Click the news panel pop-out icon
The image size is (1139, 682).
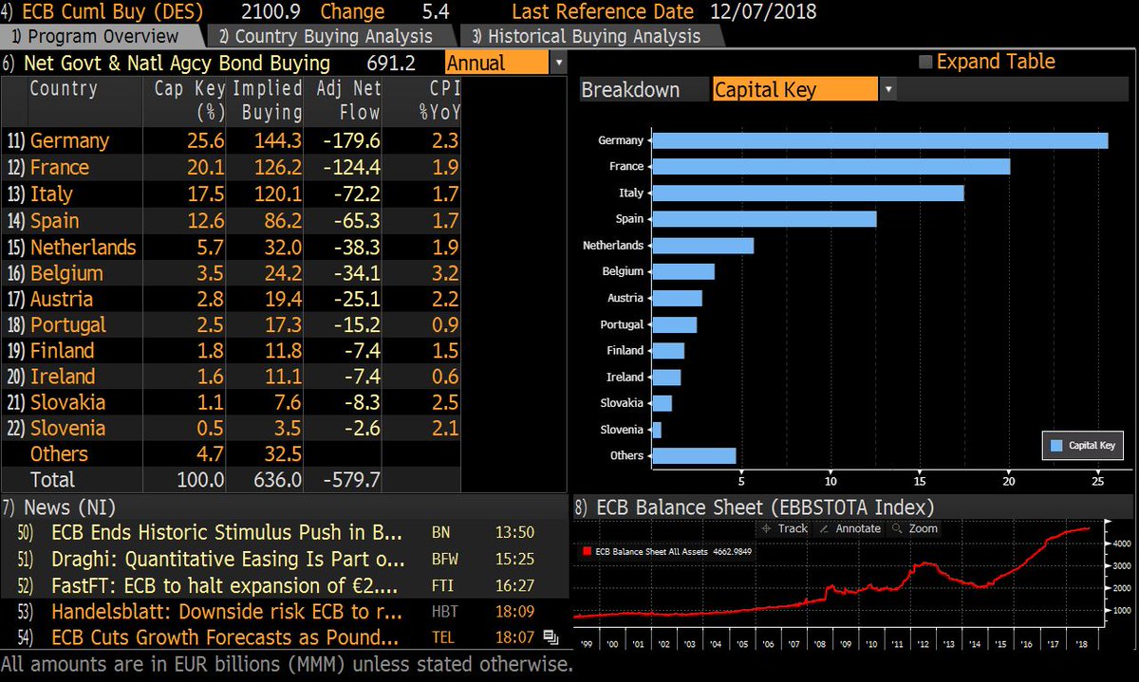[x=551, y=636]
